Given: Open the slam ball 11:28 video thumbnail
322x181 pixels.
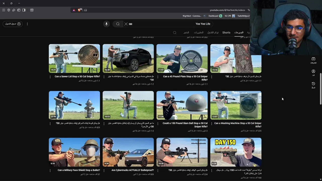Looking at the screenshot, I should pos(182,105).
